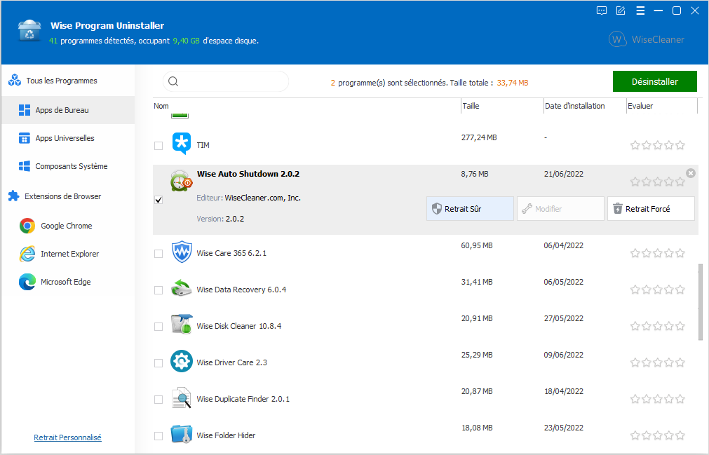Click the Retrait Forcé button
The image size is (709, 455).
tap(651, 208)
